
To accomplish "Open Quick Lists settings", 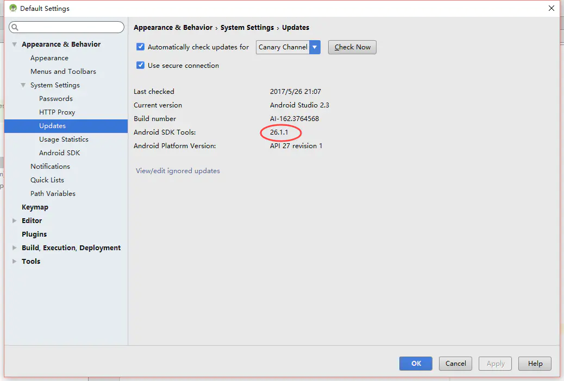I will (47, 180).
